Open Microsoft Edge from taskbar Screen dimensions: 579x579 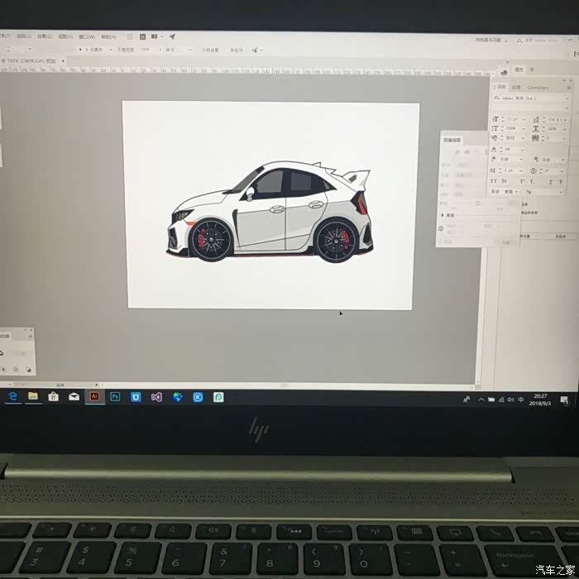tap(13, 396)
